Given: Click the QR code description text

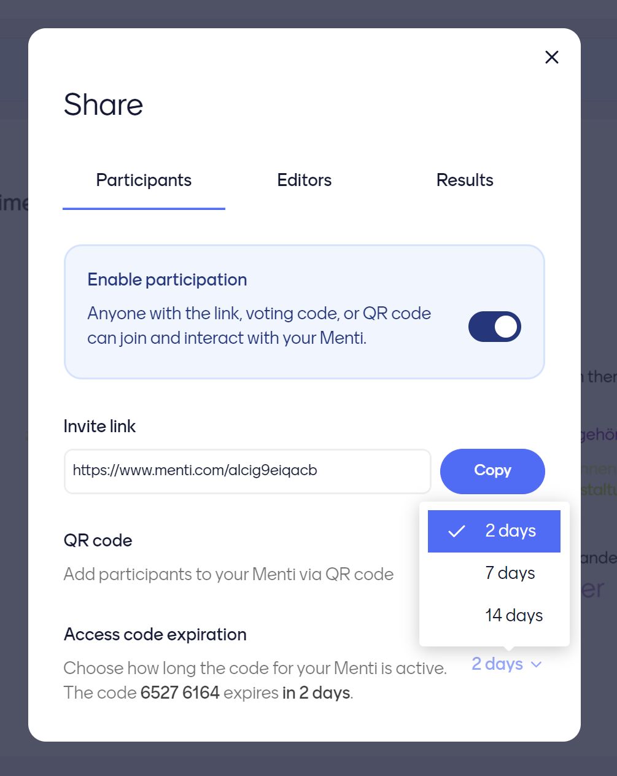Looking at the screenshot, I should coord(228,575).
